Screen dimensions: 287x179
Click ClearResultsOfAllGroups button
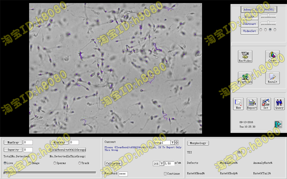(x=68, y=150)
